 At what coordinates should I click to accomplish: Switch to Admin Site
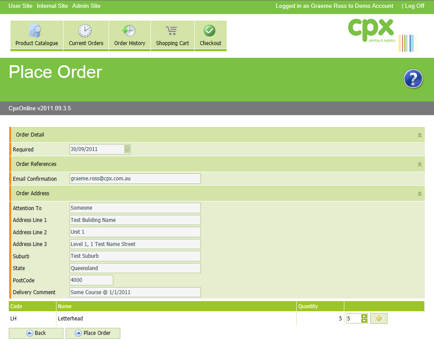pyautogui.click(x=86, y=6)
